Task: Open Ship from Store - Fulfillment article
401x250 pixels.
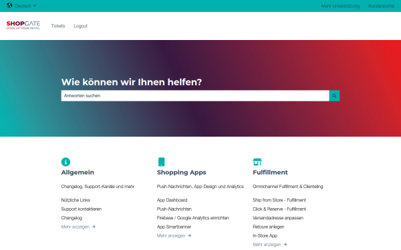Action: tap(279, 200)
